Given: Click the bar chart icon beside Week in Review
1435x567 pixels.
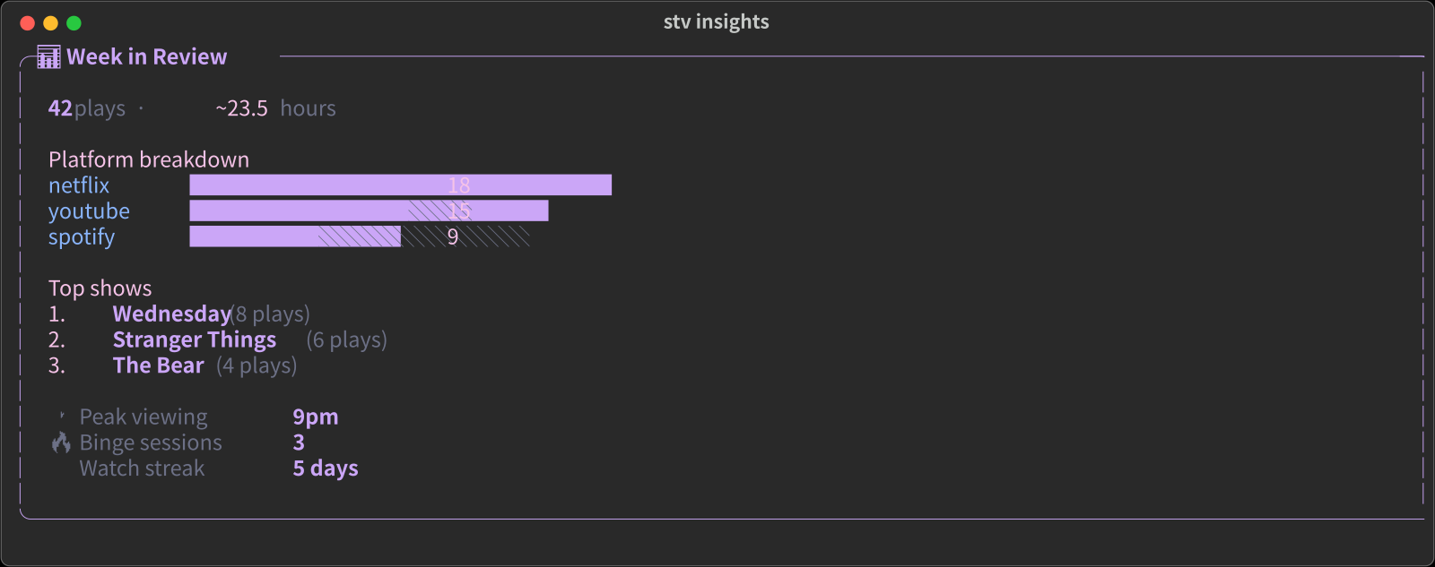Looking at the screenshot, I should (x=48, y=56).
